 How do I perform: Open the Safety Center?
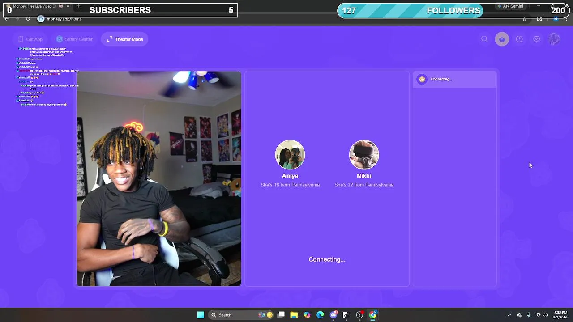(74, 39)
